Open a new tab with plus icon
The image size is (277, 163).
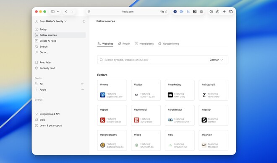tap(224, 12)
